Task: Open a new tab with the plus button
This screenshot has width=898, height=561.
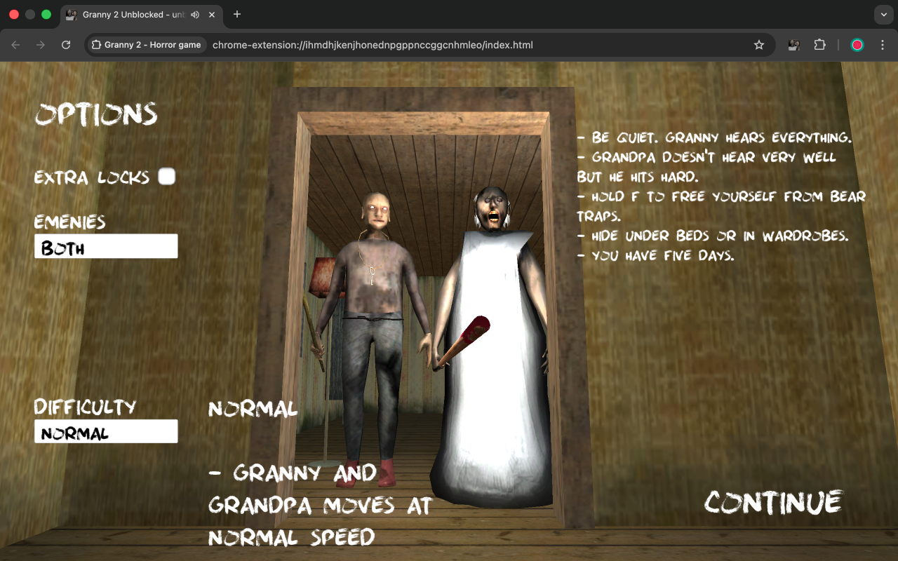Action: 237,14
